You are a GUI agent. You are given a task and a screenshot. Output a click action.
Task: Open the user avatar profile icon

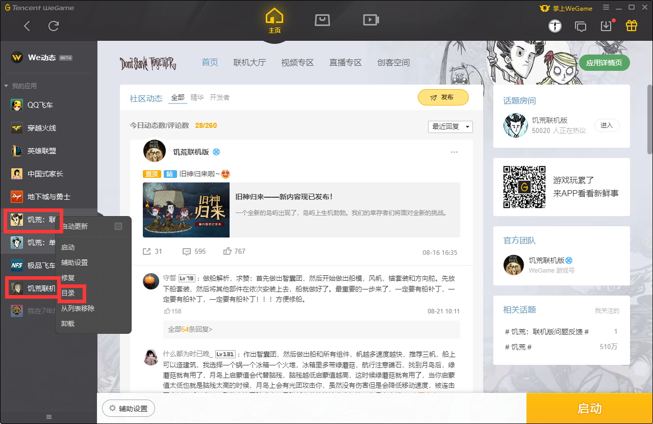555,26
